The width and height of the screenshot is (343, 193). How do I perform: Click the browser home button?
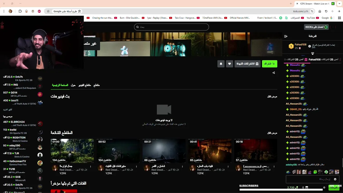(x=320, y=11)
